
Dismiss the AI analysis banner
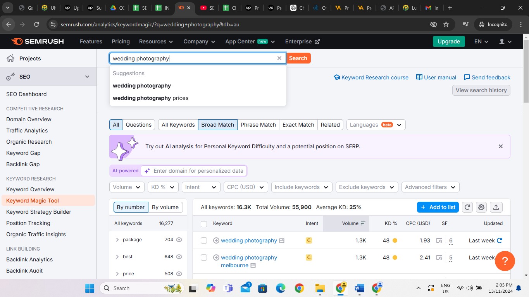click(x=501, y=146)
